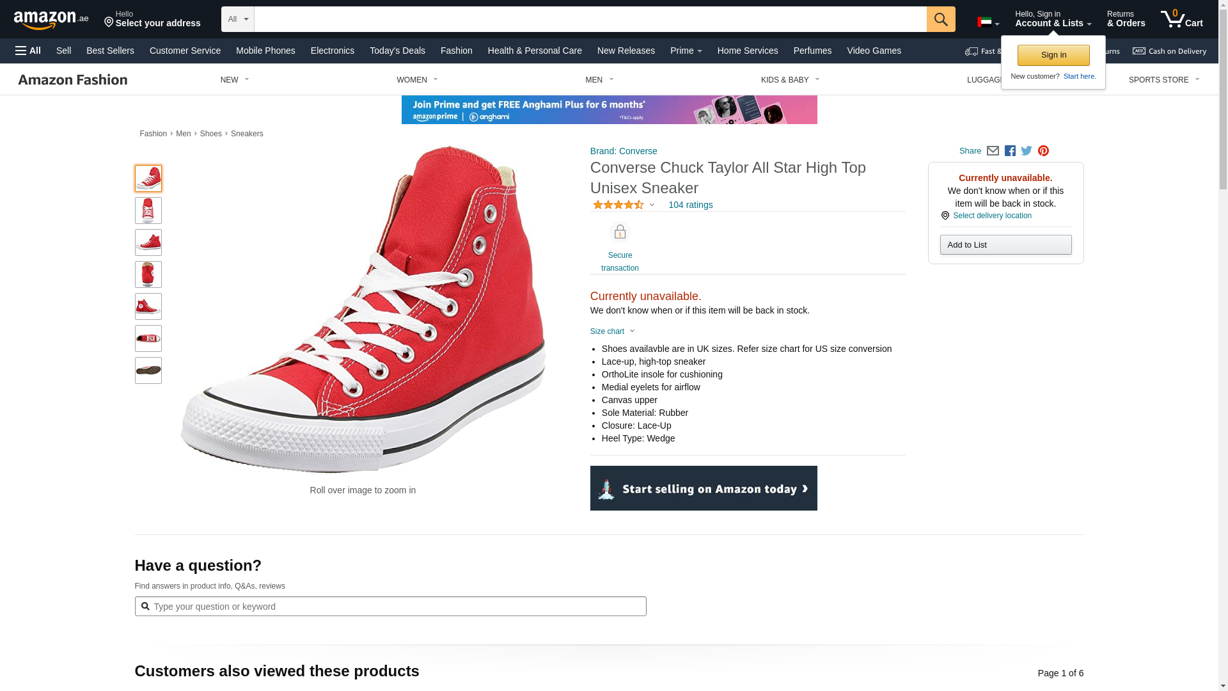This screenshot has height=691, width=1228.
Task: Expand the Size chart
Action: 612,331
